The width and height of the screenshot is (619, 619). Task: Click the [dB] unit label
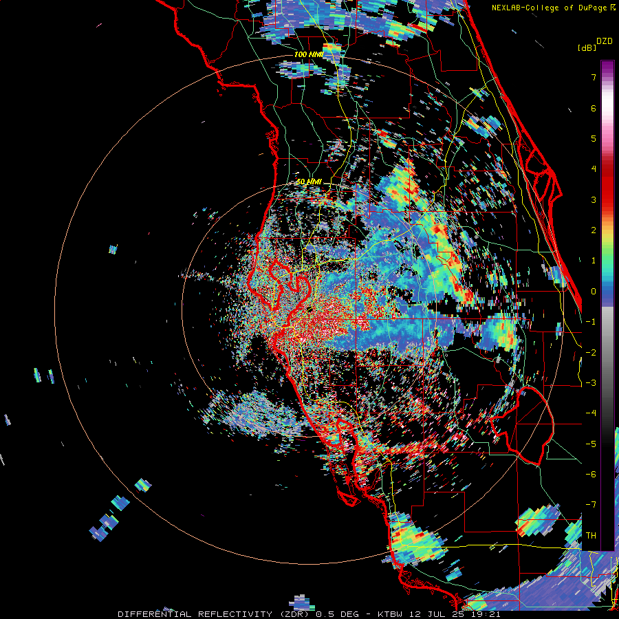pyautogui.click(x=587, y=47)
